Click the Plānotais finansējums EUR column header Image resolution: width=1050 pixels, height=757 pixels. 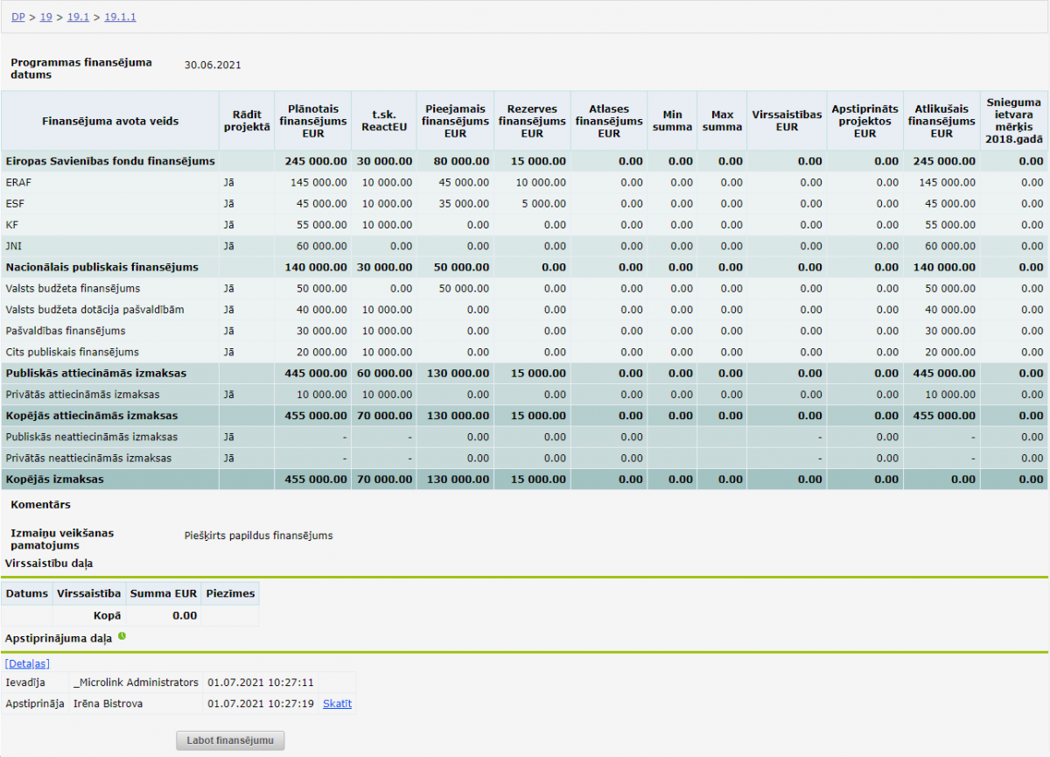pos(312,121)
